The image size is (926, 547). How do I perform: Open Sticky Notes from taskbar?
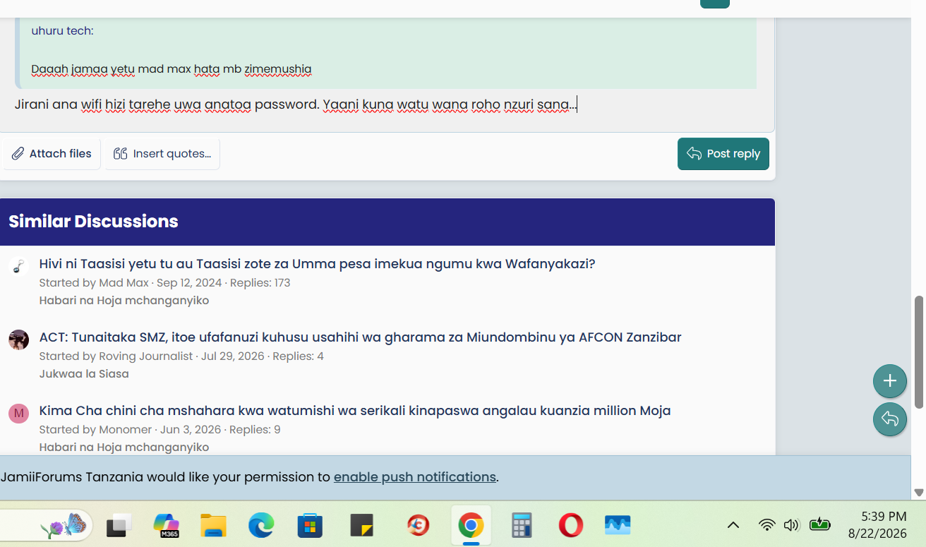point(361,526)
